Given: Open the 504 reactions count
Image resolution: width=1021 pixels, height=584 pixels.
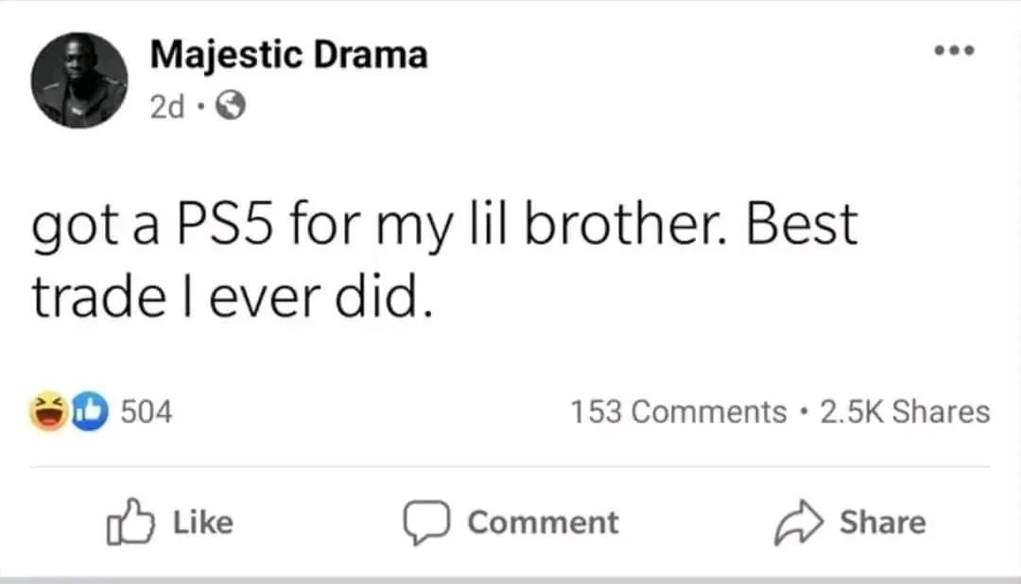Looking at the screenshot, I should pos(147,413).
